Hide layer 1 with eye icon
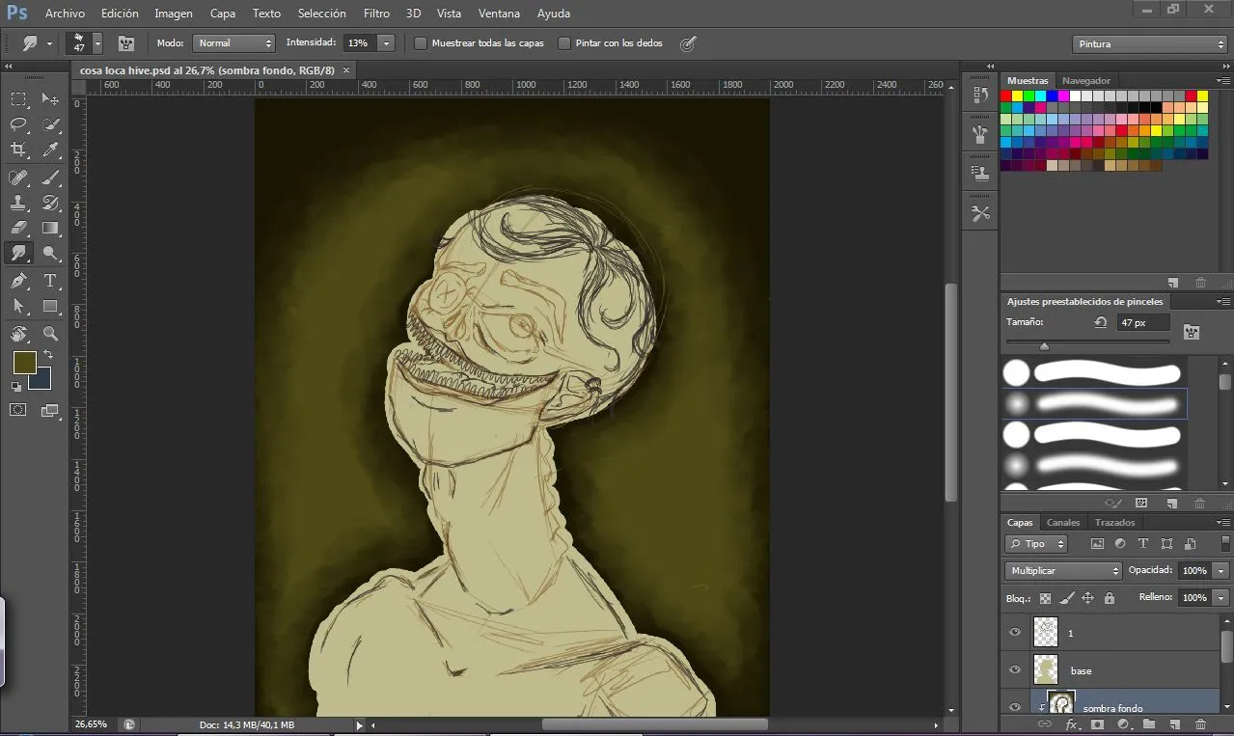This screenshot has height=736, width=1234. pos(1014,633)
